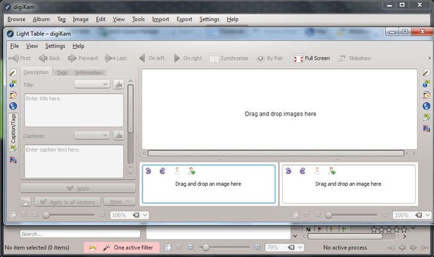Viewport: 434px width, 257px height.
Task: Click Search field in digiKam main window
Action: (80, 234)
